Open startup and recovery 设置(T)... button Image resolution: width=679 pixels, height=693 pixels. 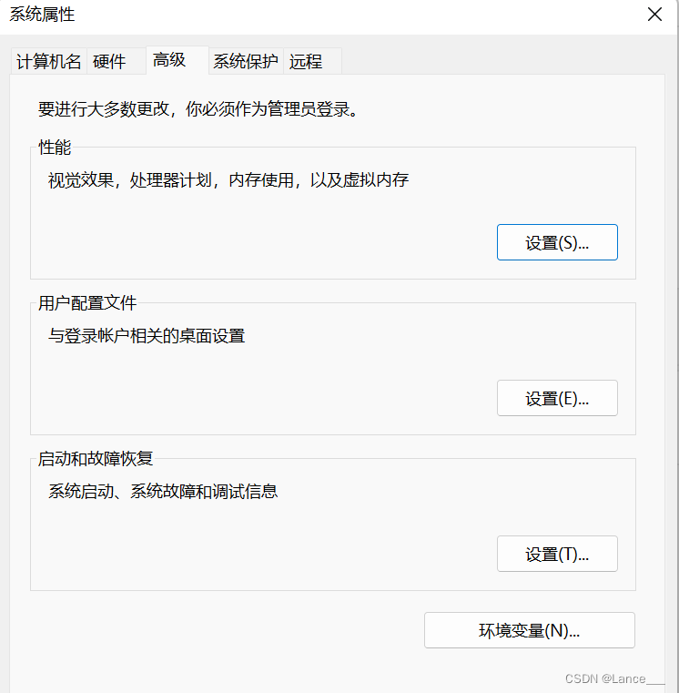point(557,554)
